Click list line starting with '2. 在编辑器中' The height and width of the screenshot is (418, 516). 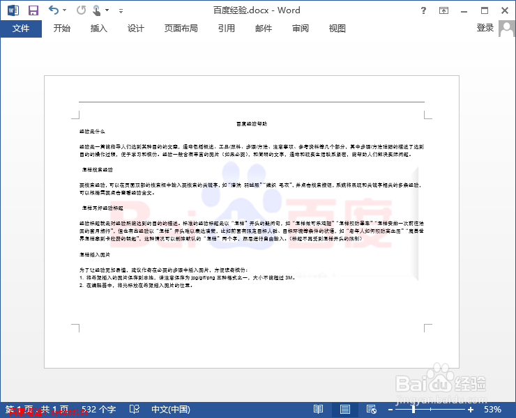[x=136, y=286]
